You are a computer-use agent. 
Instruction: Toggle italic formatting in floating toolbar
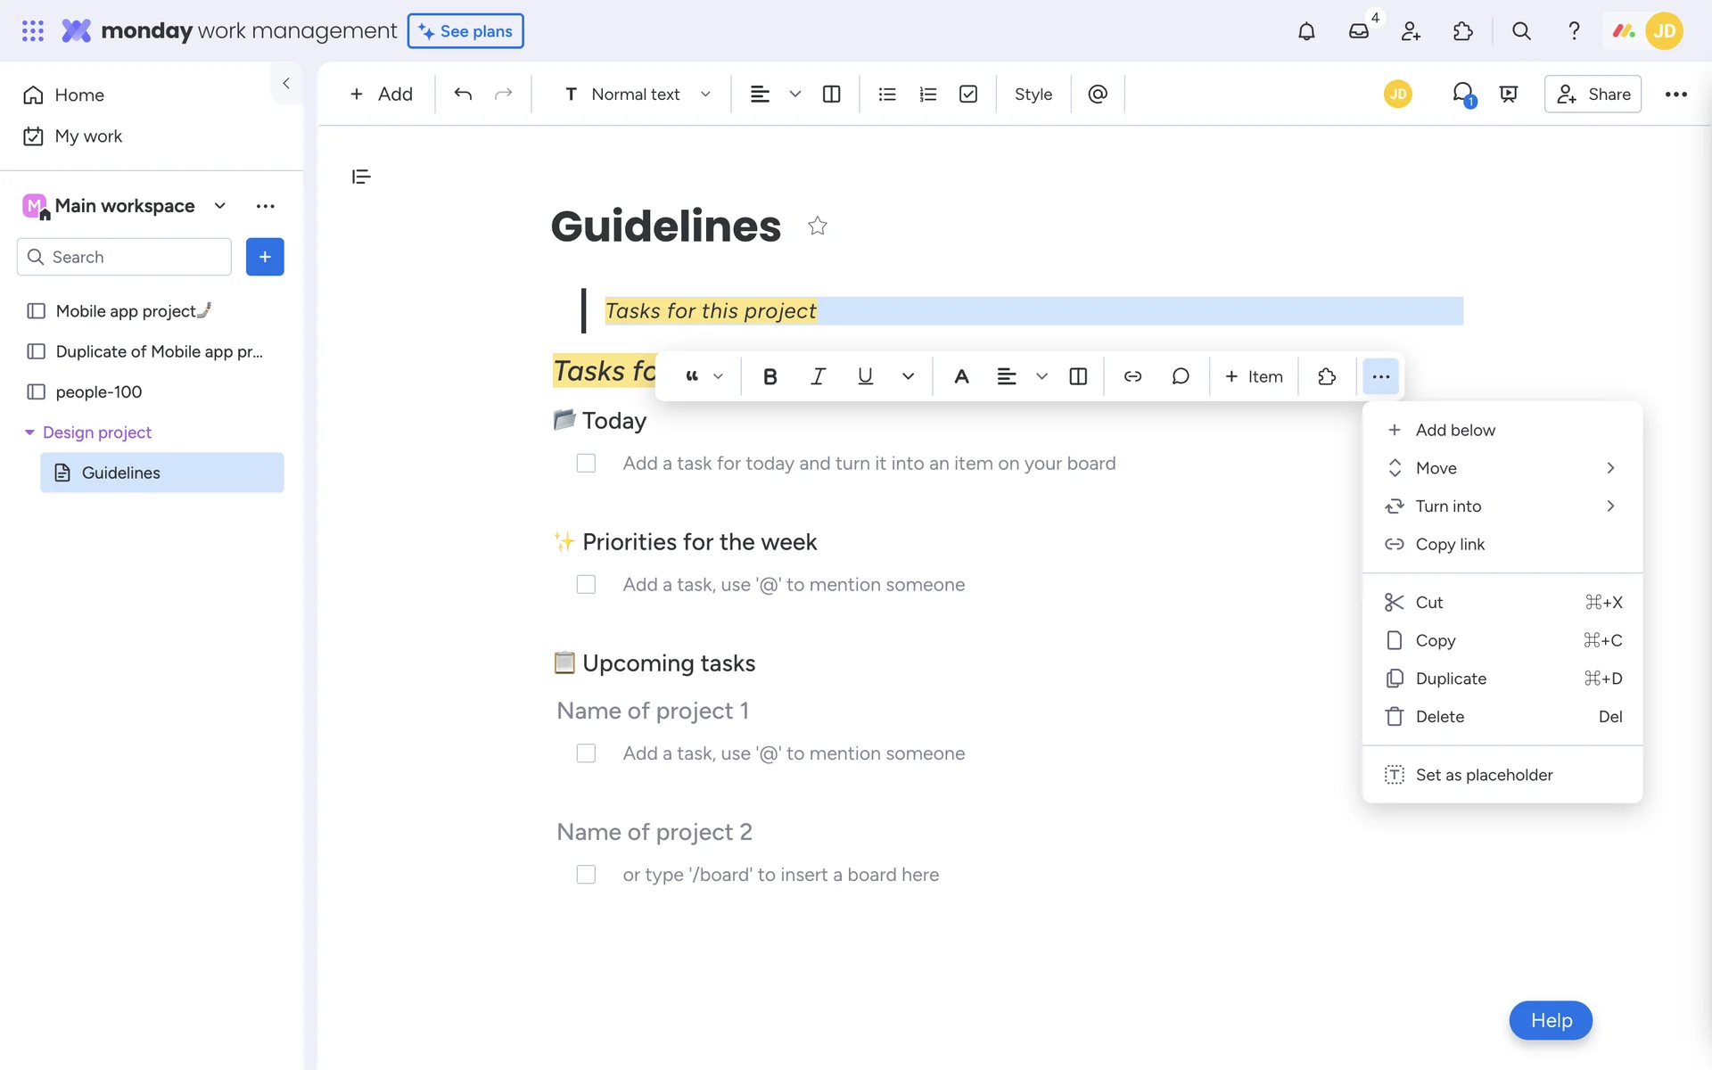tap(818, 376)
